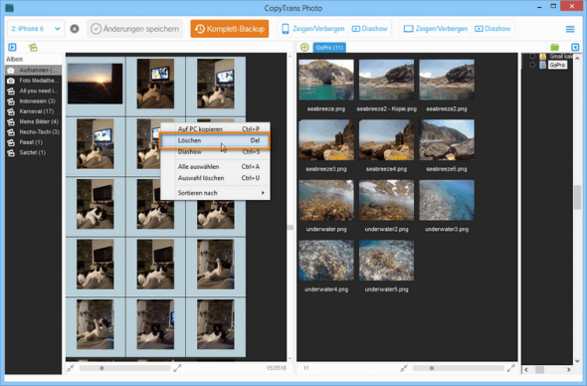Select the underwater4.png thumbnail

tap(326, 261)
